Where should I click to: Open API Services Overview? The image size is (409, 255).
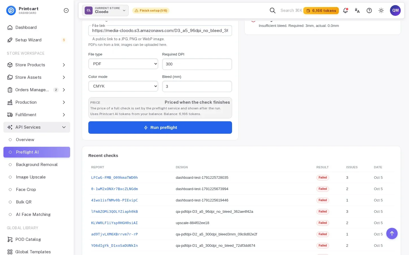coord(37,140)
